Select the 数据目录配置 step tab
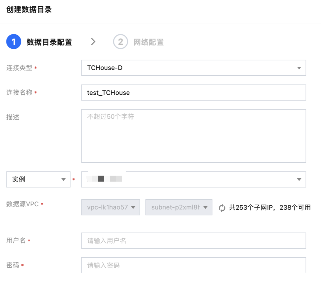The image size is (321, 290). pos(49,42)
